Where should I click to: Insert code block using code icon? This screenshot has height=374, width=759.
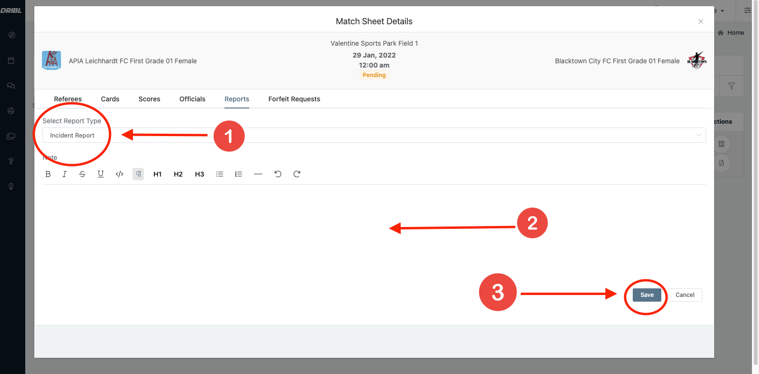[120, 174]
